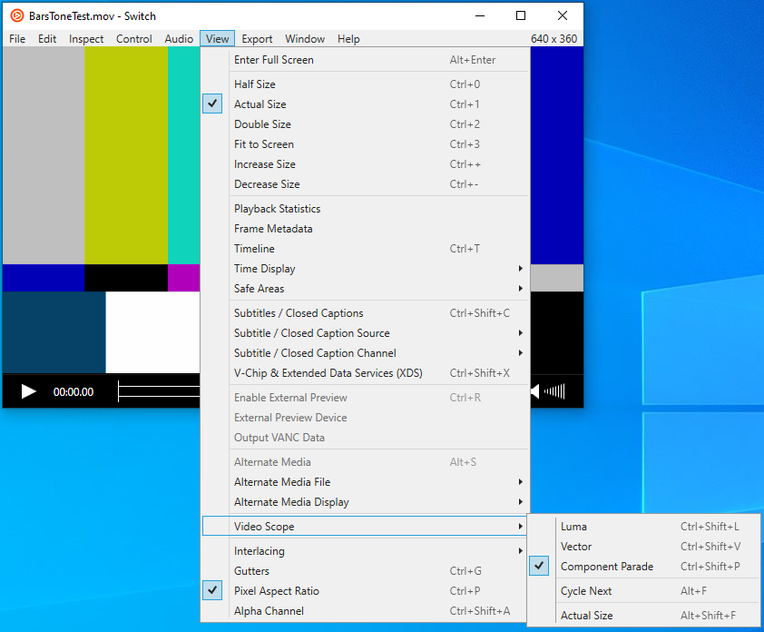Expand the Time Display submenu
764x632 pixels.
pos(365,269)
